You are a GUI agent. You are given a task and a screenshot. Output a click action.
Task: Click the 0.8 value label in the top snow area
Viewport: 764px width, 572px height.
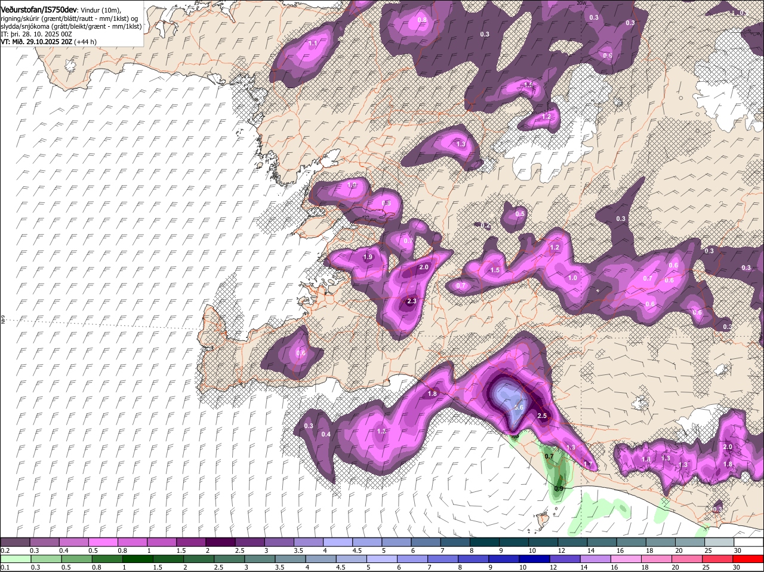(422, 20)
